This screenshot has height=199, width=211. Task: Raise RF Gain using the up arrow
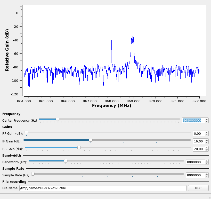point(207,132)
